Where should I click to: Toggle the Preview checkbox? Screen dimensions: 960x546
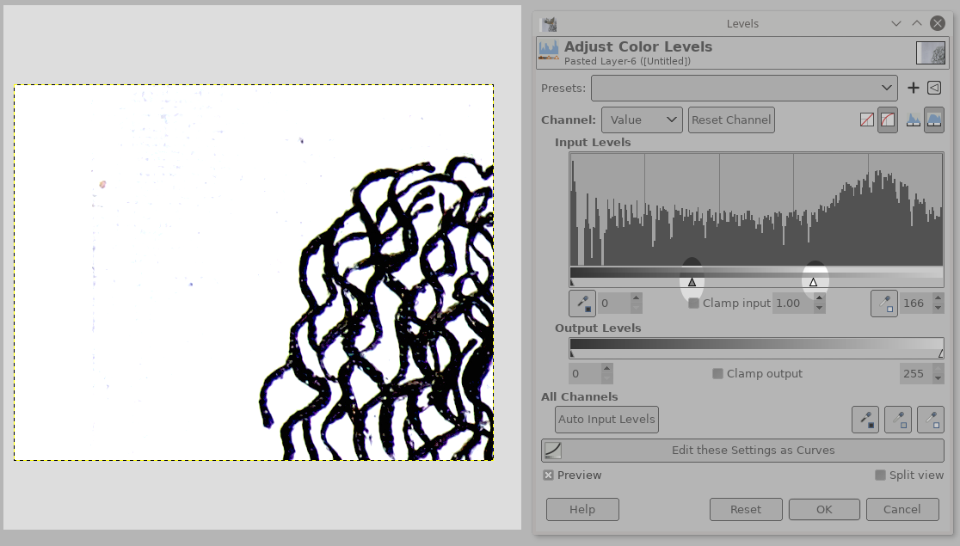(x=548, y=475)
